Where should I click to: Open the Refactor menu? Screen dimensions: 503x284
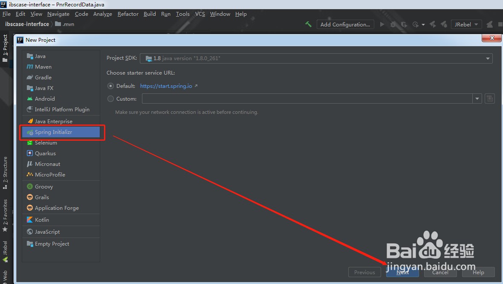(x=128, y=14)
